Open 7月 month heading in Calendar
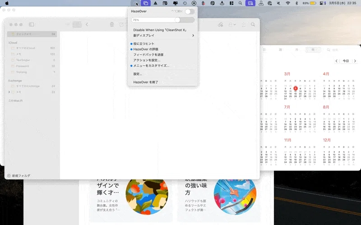 (287, 107)
